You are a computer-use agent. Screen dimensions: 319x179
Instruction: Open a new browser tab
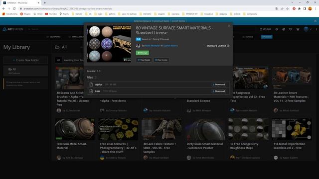[45, 3]
